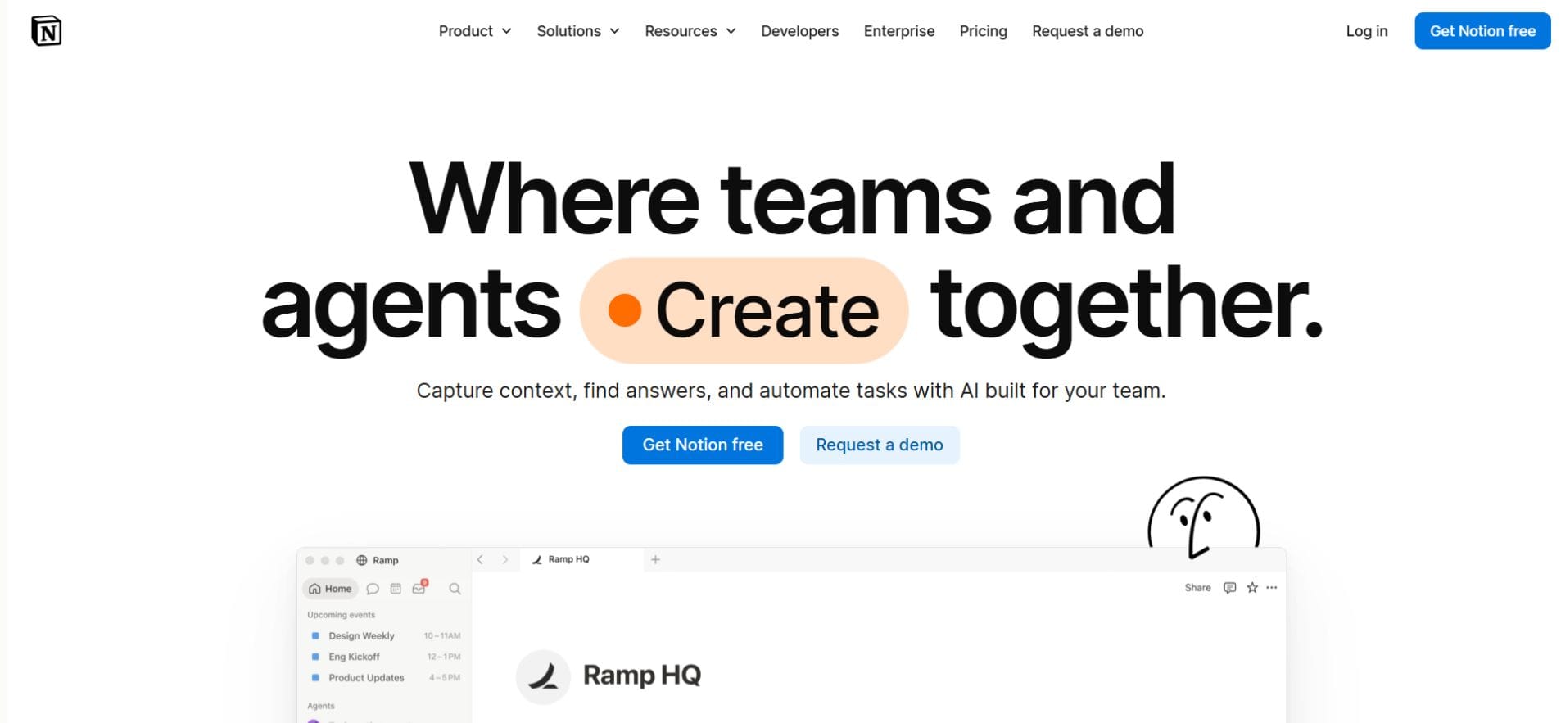1561x723 pixels.
Task: Click the search magnifier in the Ramp sidebar
Action: (455, 589)
